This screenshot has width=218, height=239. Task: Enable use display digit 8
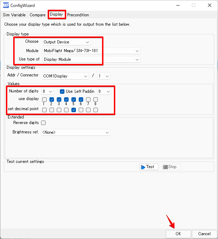(96, 100)
